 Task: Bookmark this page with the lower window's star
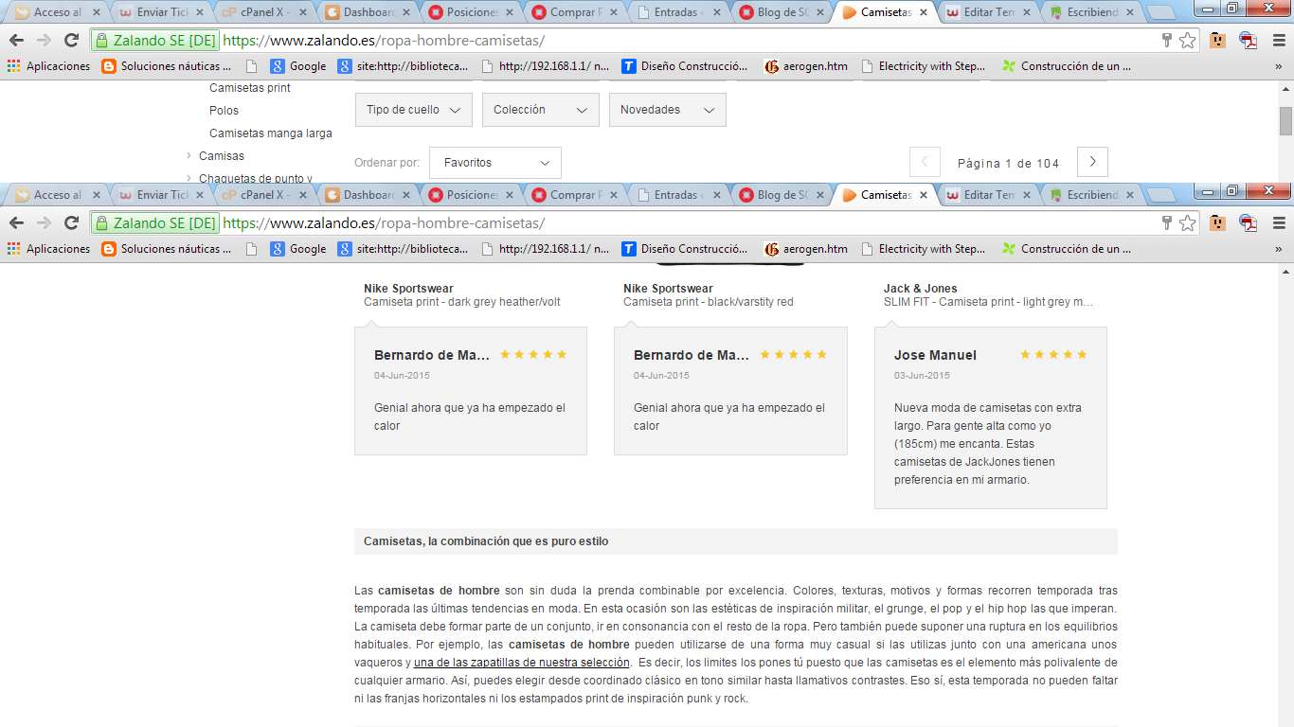pos(1188,223)
